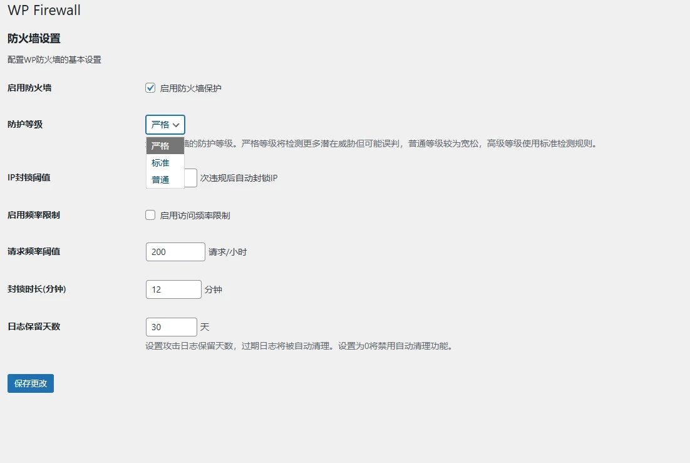This screenshot has width=690, height=463.
Task: Select 严格 option in the dropdown list
Action: coord(165,146)
